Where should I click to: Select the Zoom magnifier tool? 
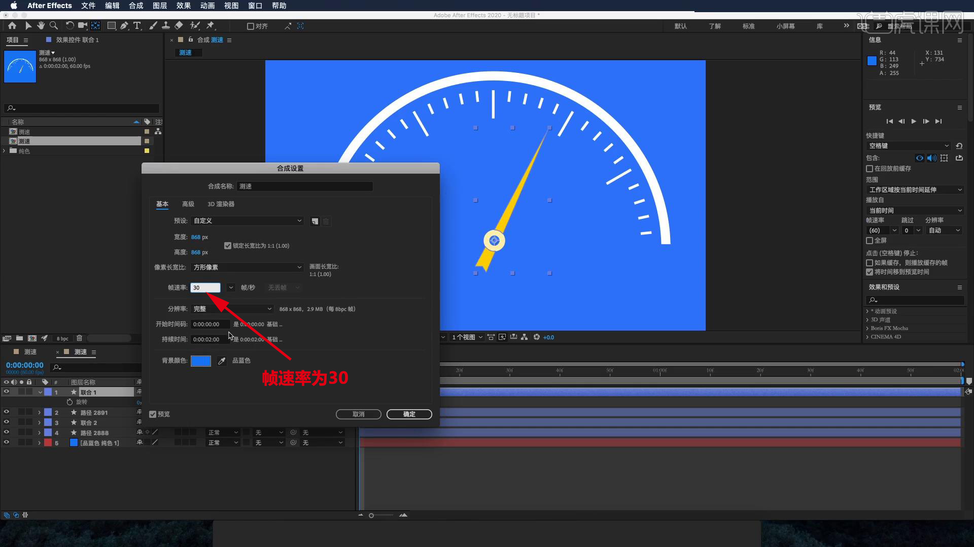(x=53, y=26)
